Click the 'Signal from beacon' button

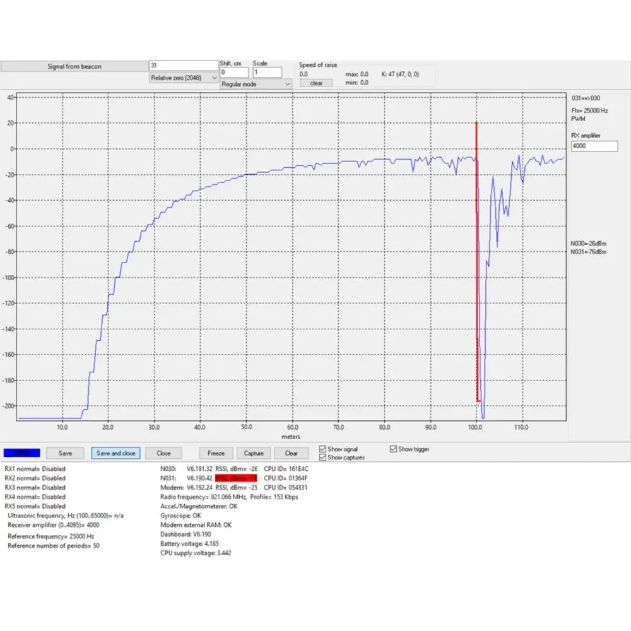[74, 66]
